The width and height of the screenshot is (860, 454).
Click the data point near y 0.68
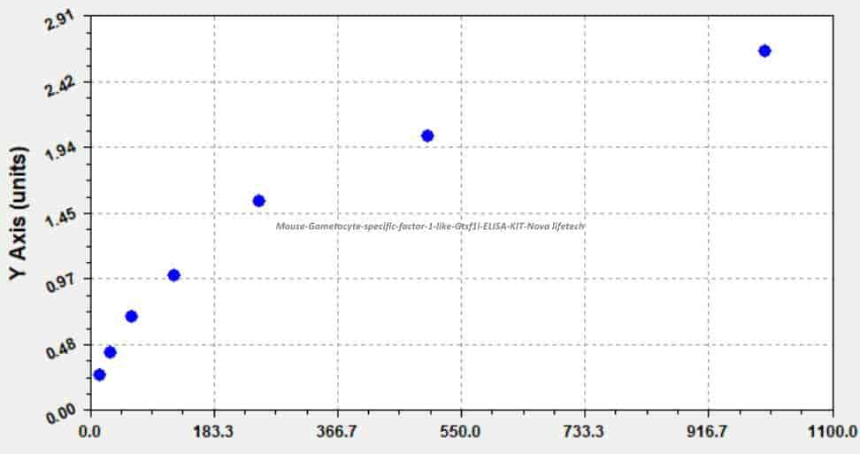pyautogui.click(x=131, y=316)
